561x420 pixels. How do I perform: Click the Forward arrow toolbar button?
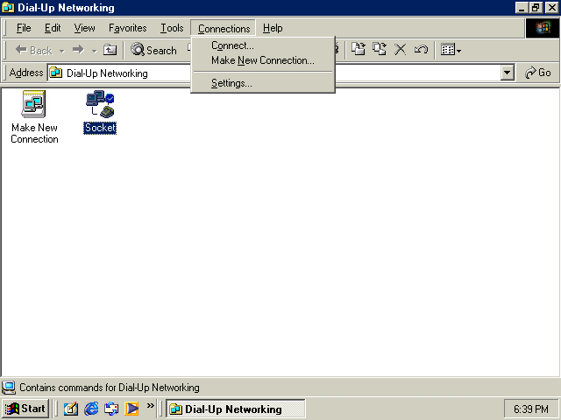78,50
